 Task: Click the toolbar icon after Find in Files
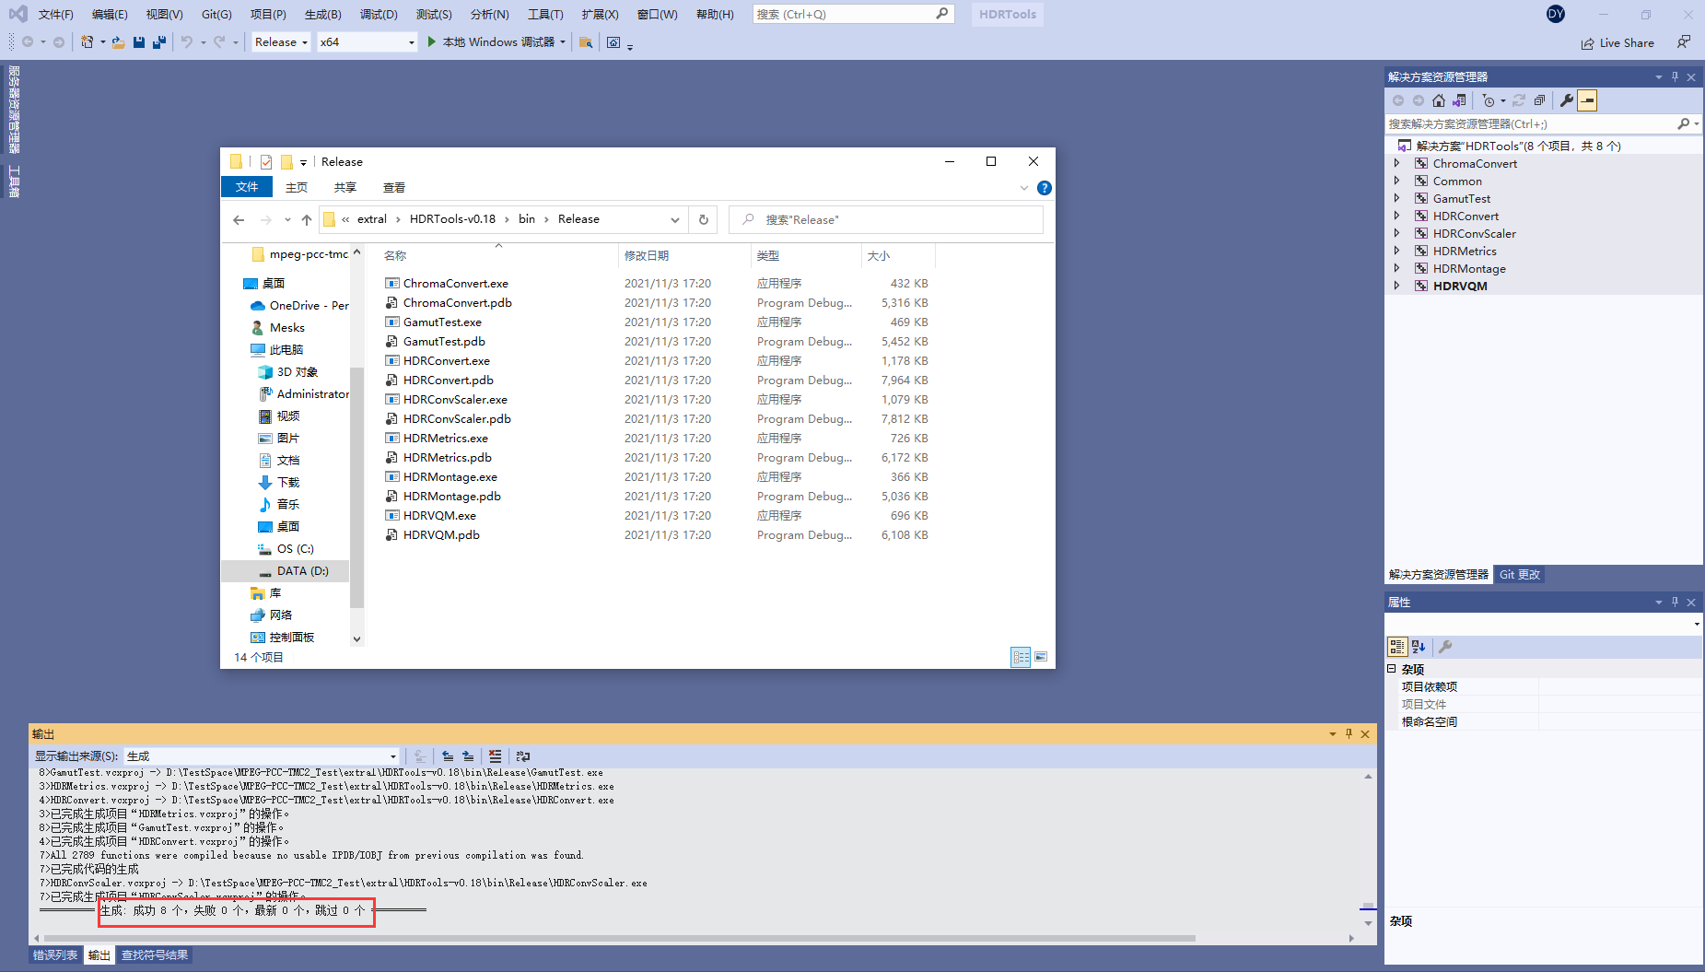[613, 41]
